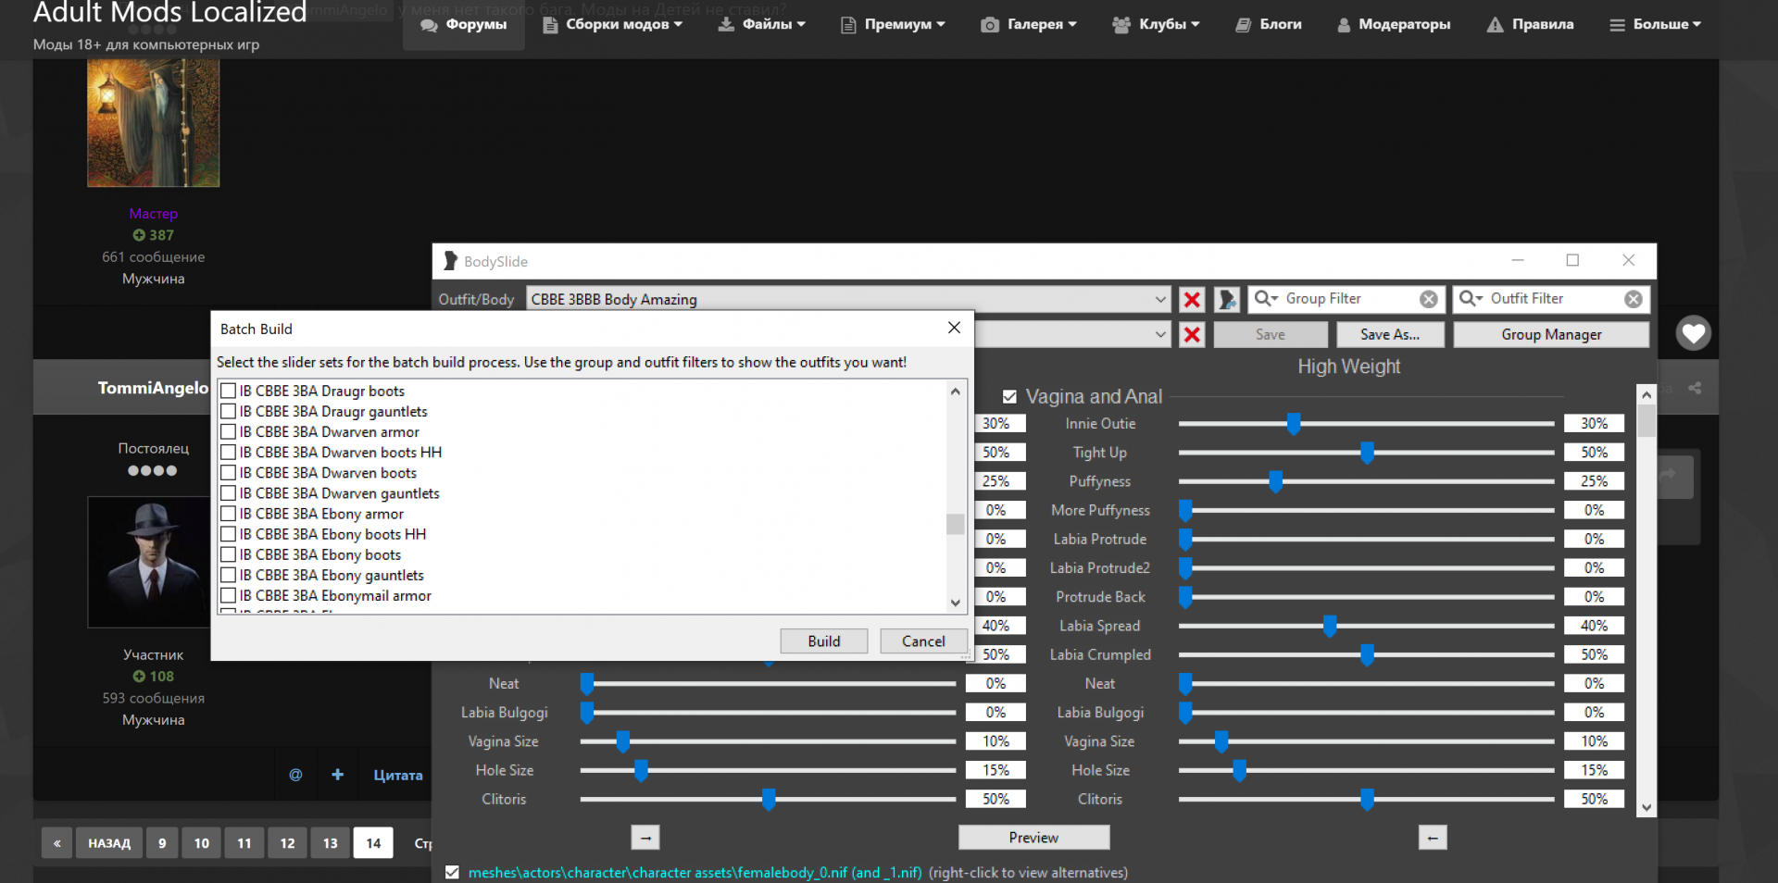
Task: Click the mention @ icon
Action: 295,775
